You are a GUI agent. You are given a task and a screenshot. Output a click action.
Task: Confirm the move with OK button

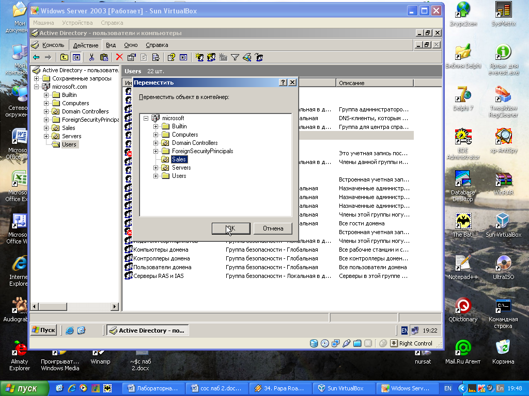231,228
